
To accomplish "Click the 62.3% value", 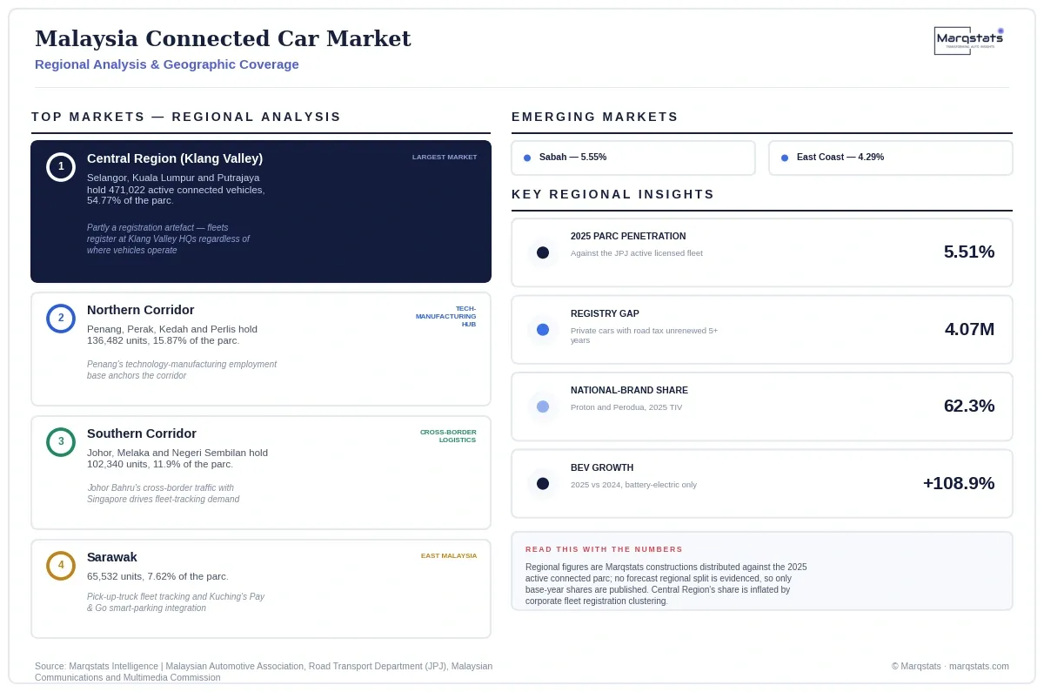I will click(x=969, y=406).
